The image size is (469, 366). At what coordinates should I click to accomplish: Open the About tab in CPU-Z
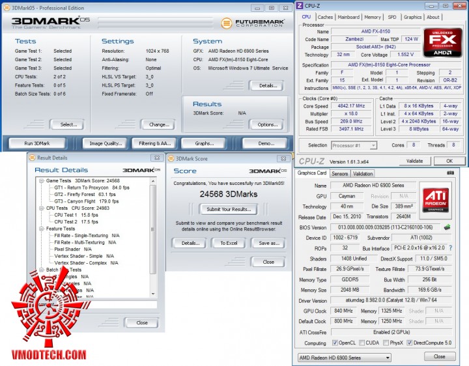(x=433, y=17)
